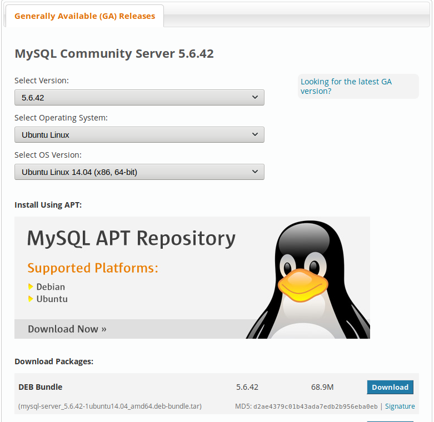Screen dimensions: 434x422
Task: Click the orange 'Supported Platforms:' heading
Action: [x=93, y=268]
